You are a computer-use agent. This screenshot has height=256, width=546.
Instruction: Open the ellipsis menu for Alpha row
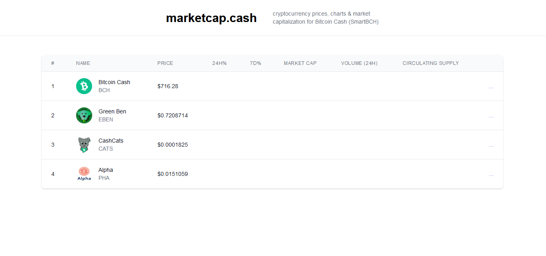tap(491, 175)
